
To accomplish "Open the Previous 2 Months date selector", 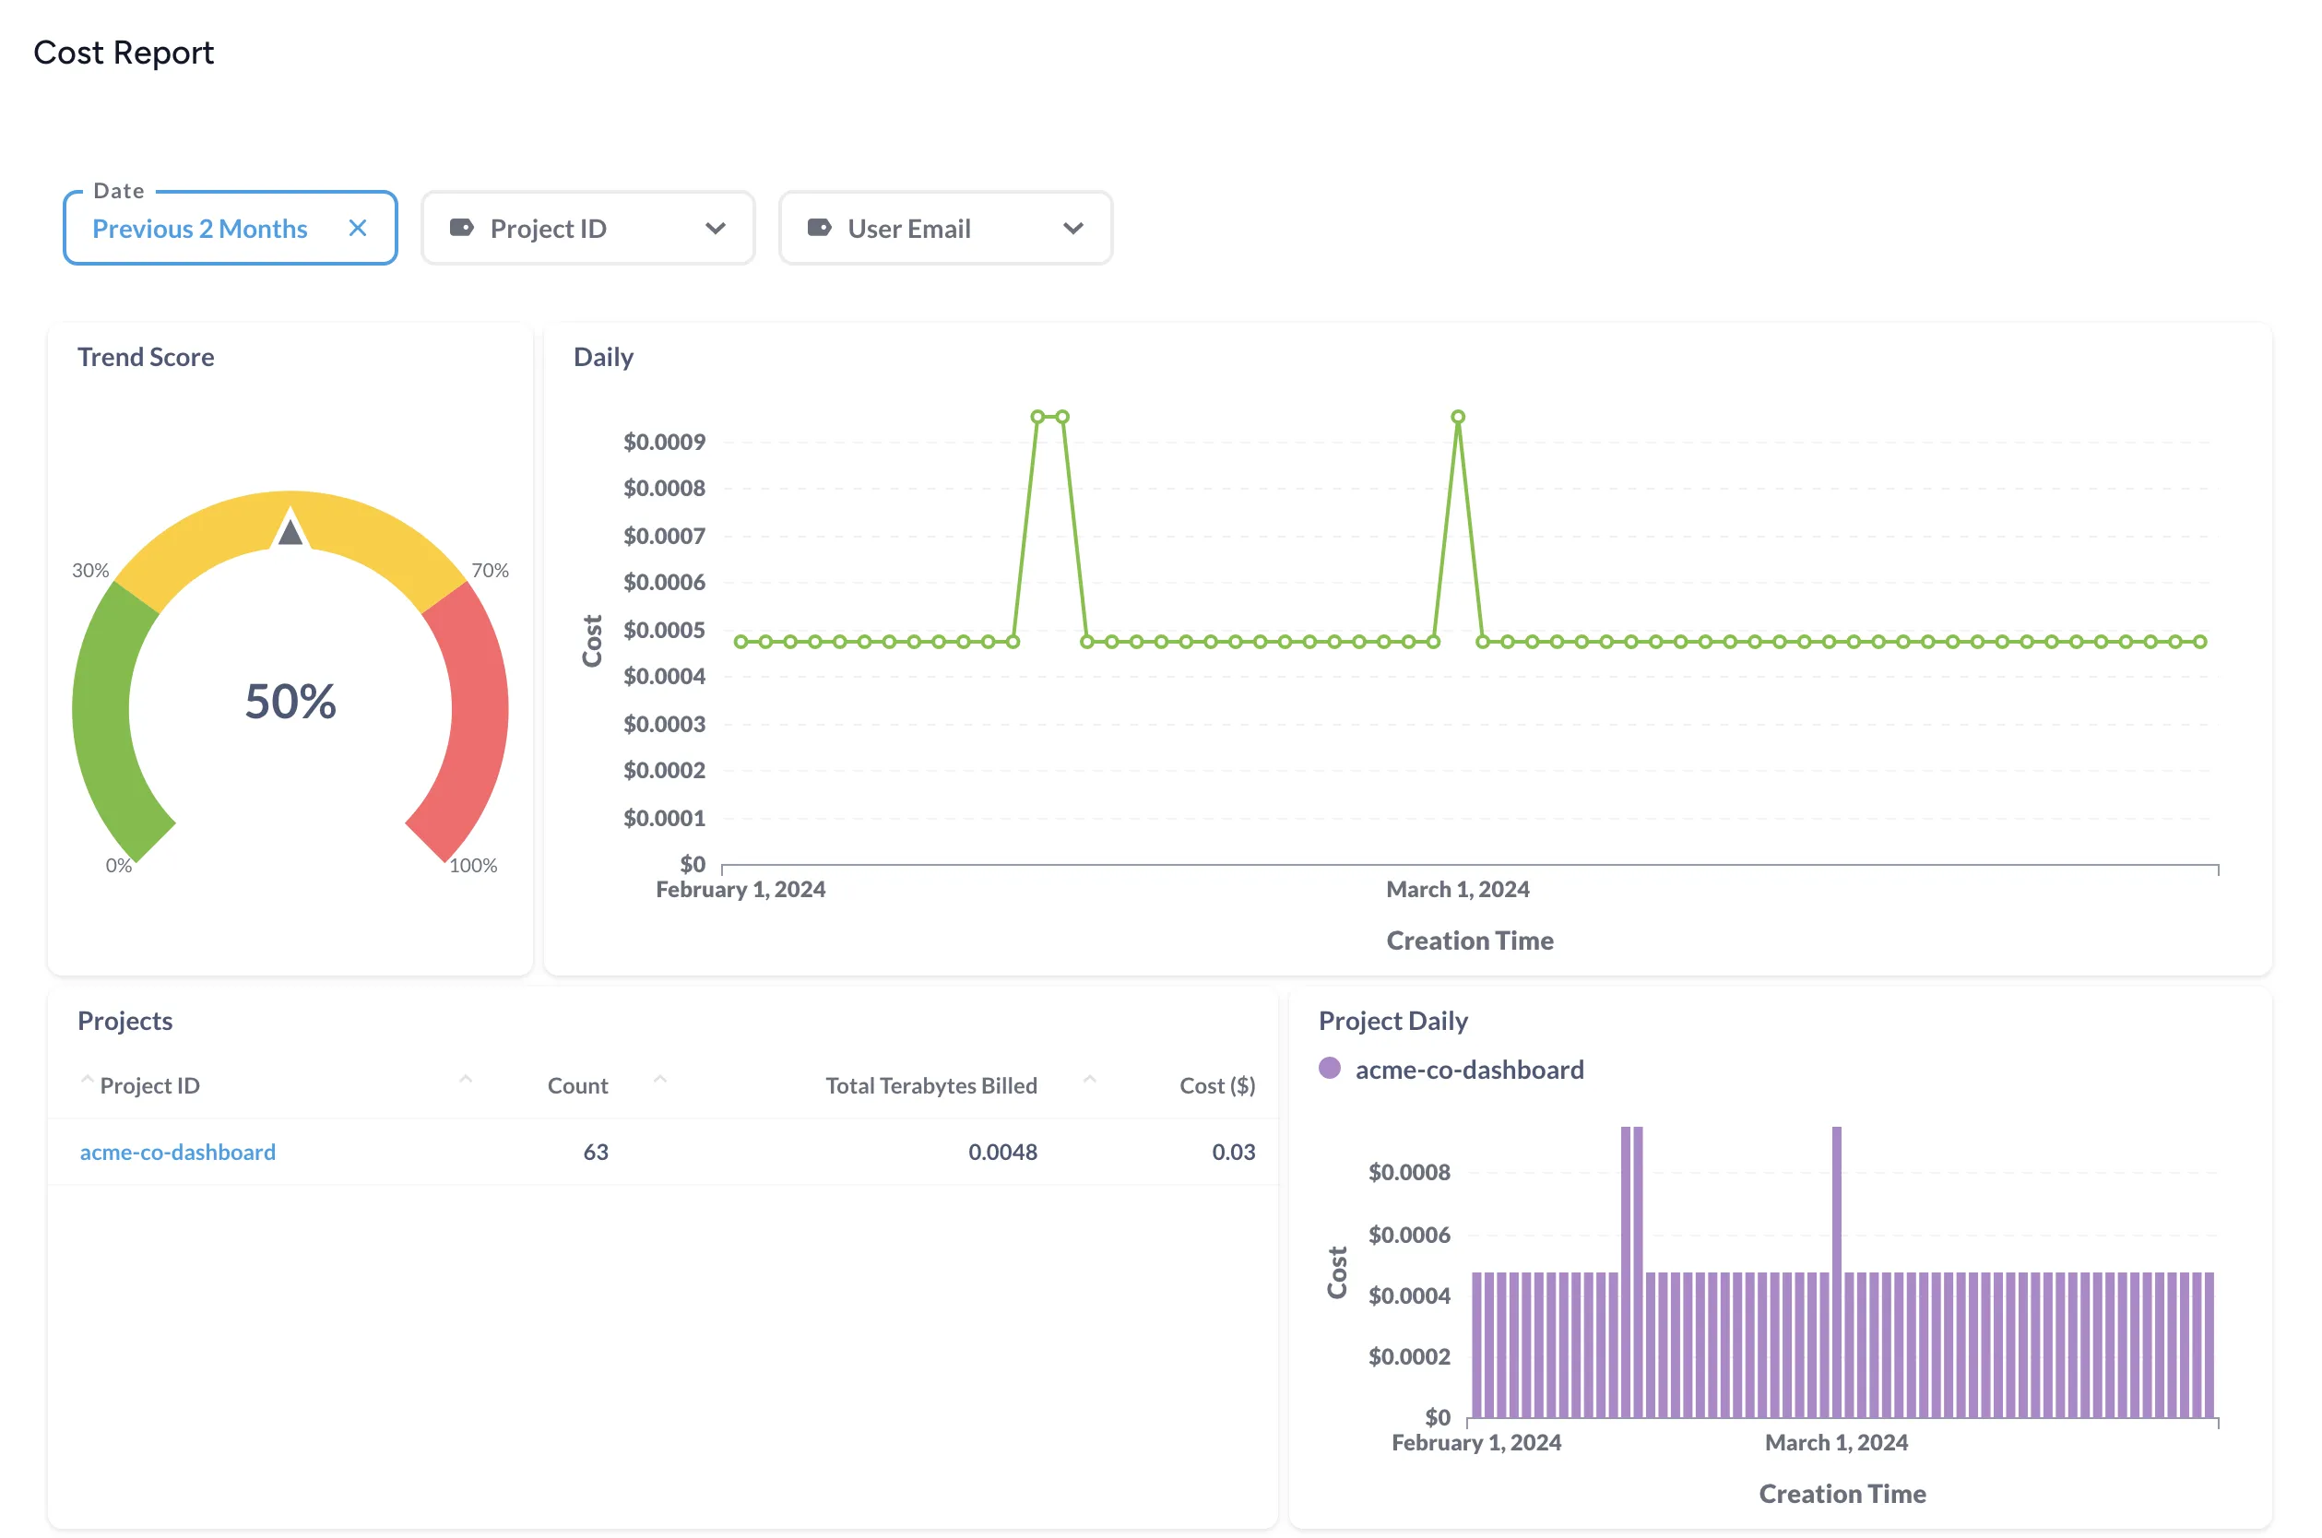I will pyautogui.click(x=199, y=228).
